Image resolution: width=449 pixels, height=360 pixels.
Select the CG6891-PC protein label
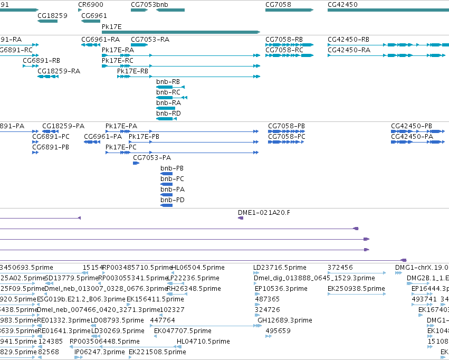(x=51, y=137)
